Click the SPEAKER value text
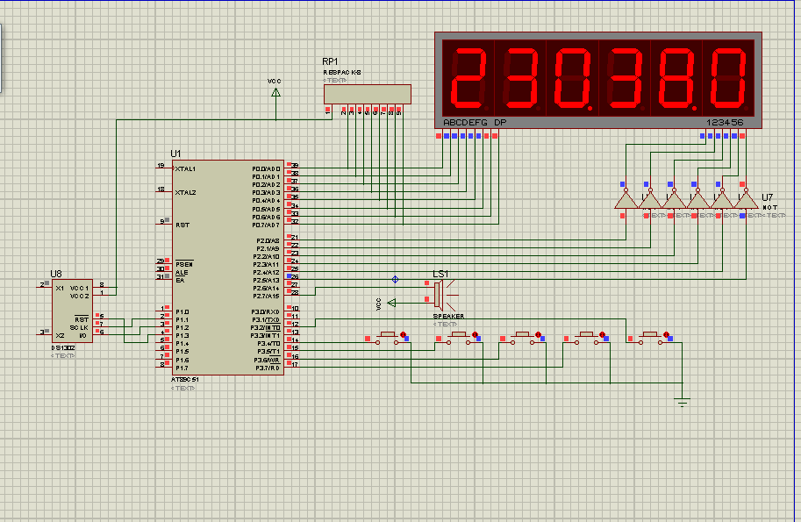The width and height of the screenshot is (801, 522). tap(448, 316)
